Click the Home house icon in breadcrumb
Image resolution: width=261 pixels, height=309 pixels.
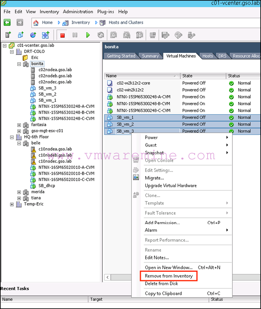pos(36,23)
